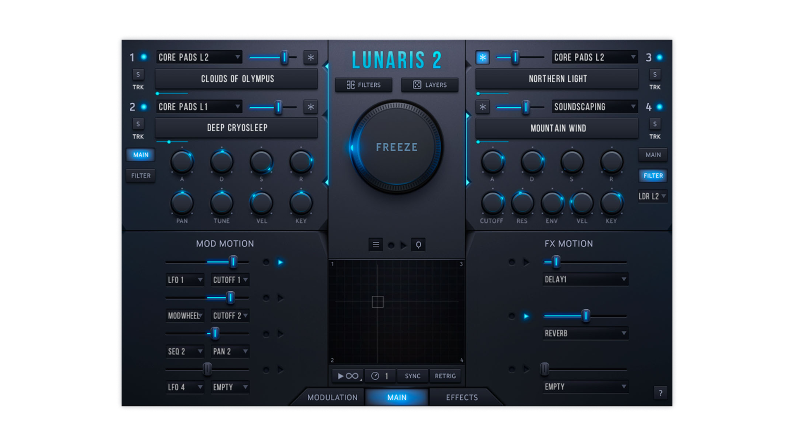Click the Reverb FX Motion slider handle

(x=586, y=316)
